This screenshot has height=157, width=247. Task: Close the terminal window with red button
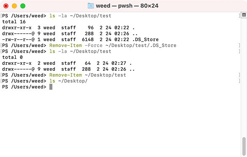6,6
